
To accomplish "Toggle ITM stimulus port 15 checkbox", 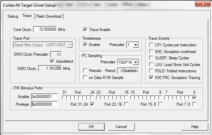I will 132,97.
